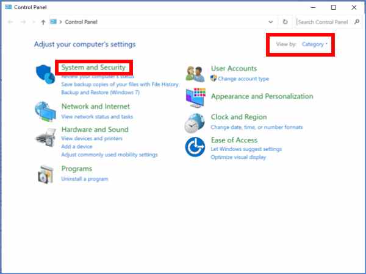Viewport: 366px width, 274px height.
Task: Click the Network and Internet globe icon
Action: point(45,111)
